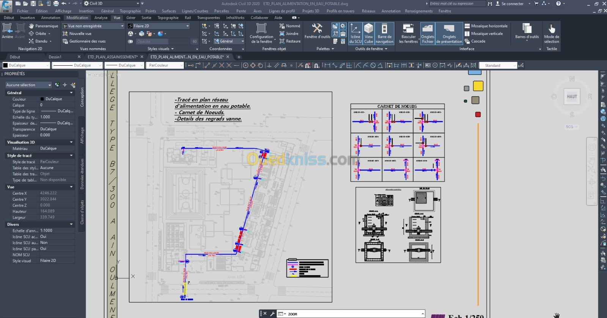Open the Topographie menu in menu bar
The width and height of the screenshot is (607, 318).
pyautogui.click(x=130, y=11)
